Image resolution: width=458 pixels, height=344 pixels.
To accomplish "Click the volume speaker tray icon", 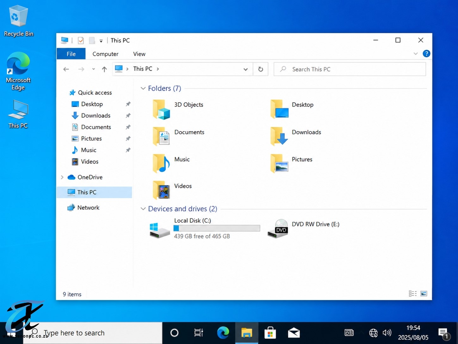I will (387, 333).
